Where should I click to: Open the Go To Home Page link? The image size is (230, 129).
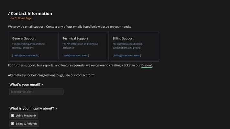[21, 18]
